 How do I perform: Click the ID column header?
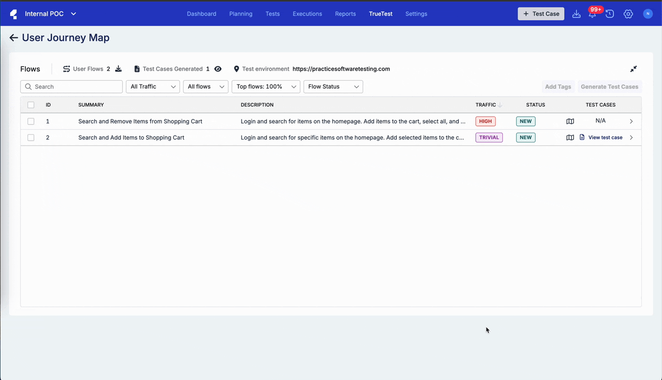click(x=48, y=105)
